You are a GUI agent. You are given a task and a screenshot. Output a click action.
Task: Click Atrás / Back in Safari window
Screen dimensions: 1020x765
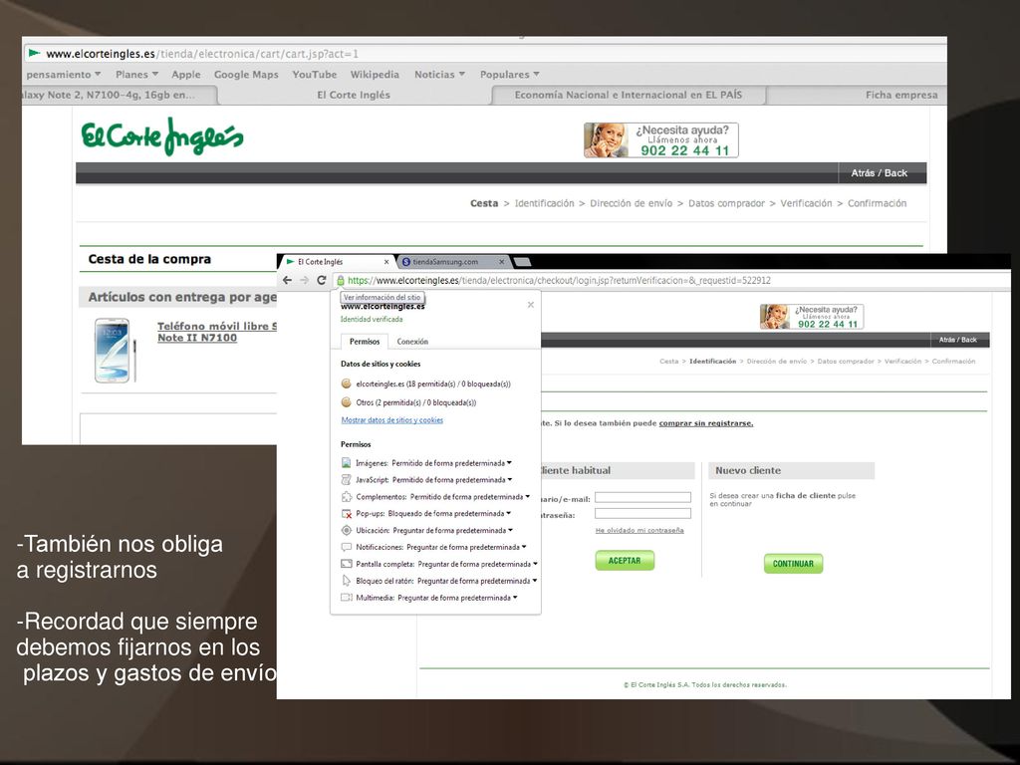coord(879,173)
